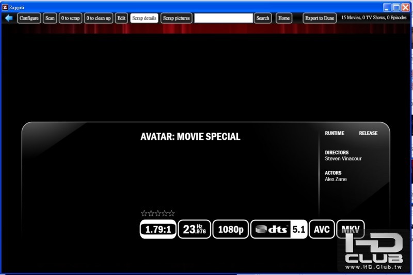Click the RUNTIME label

335,133
